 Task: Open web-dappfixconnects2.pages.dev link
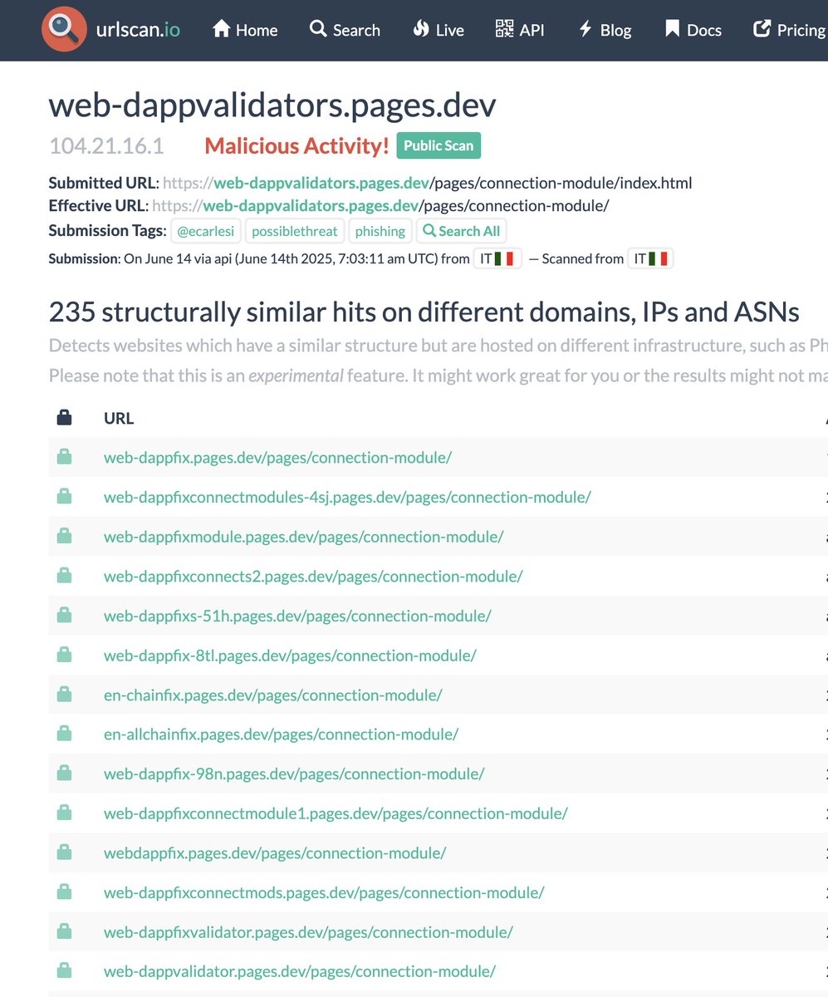(x=313, y=576)
